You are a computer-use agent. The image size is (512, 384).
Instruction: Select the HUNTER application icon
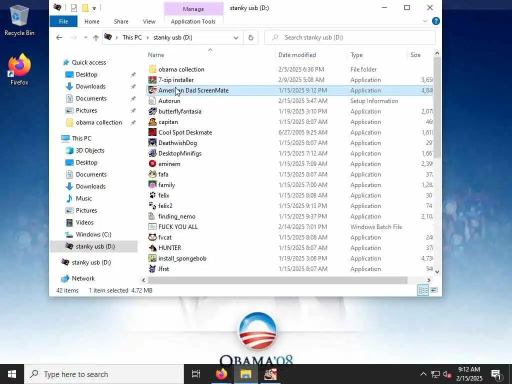tap(152, 248)
